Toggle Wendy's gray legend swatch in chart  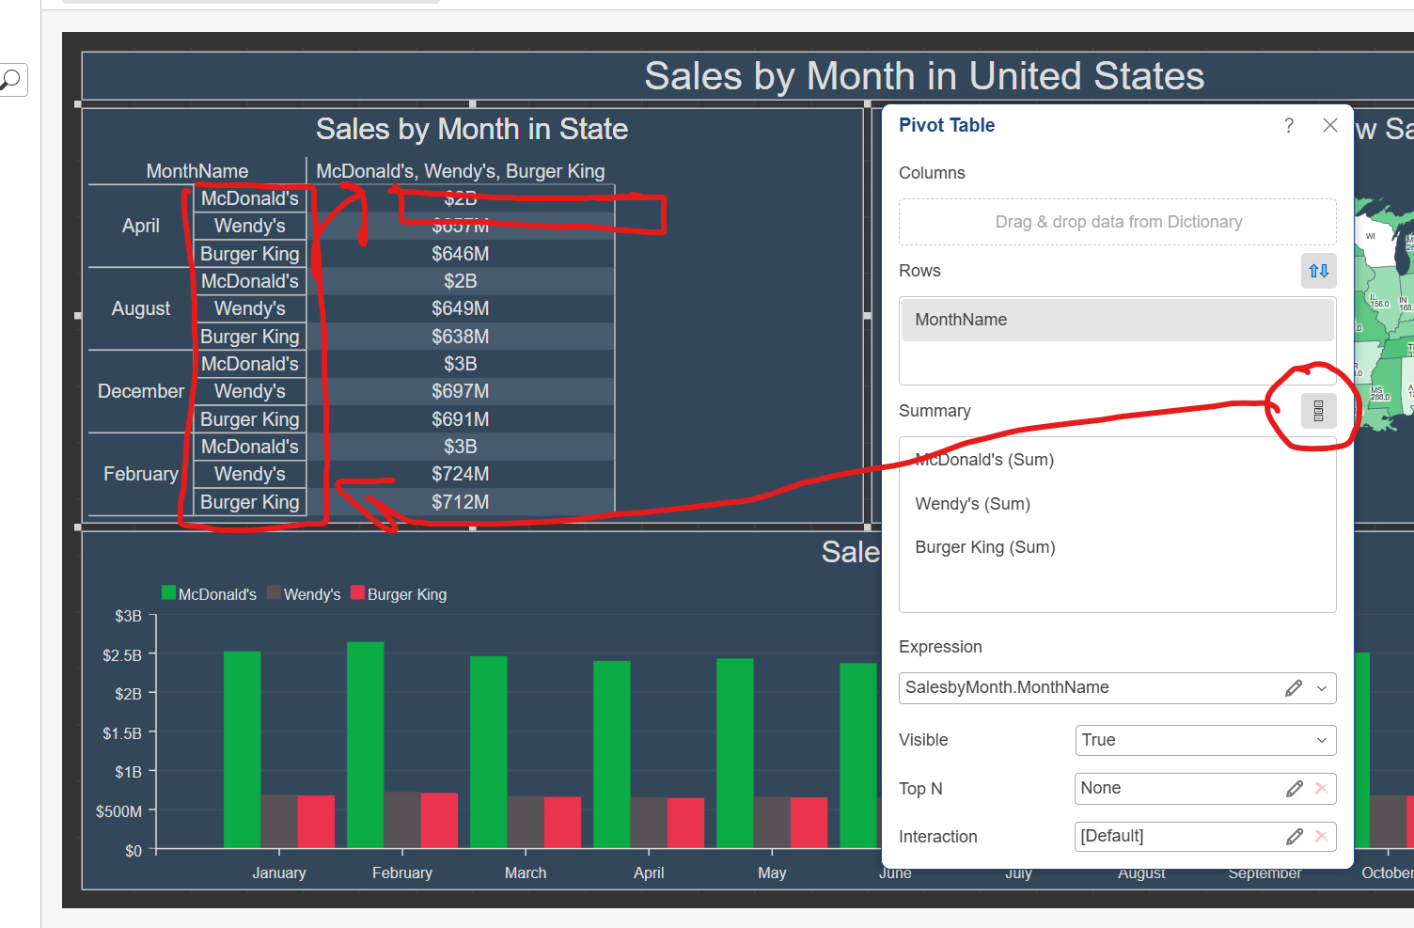[x=275, y=593]
